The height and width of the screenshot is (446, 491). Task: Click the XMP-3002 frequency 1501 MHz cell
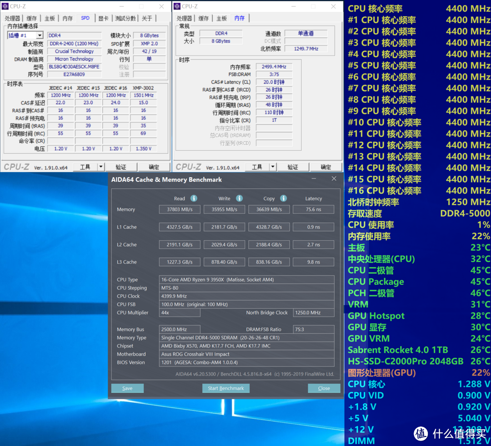pyautogui.click(x=143, y=95)
